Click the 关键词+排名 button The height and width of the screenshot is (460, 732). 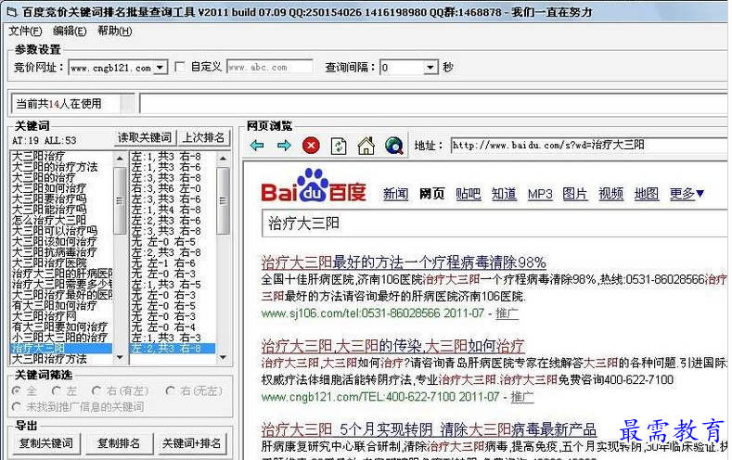(191, 443)
